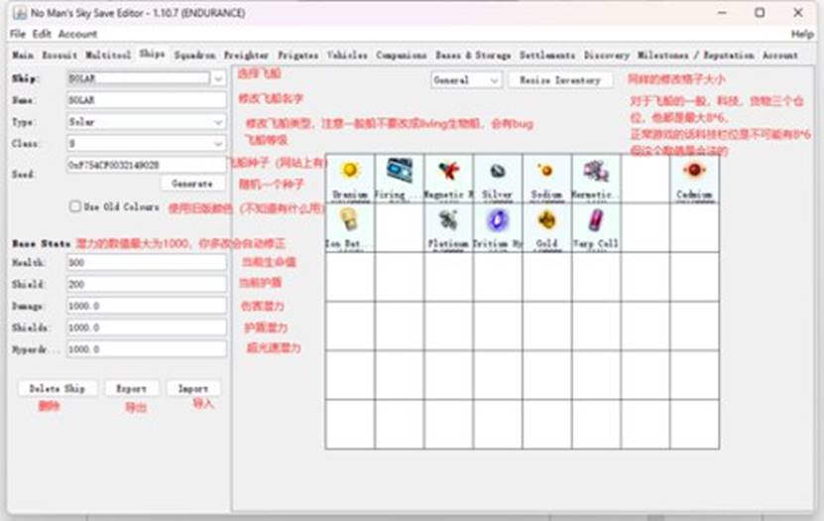Viewport: 824px width, 521px height.
Task: Open the Ship selection dropdown
Action: coord(218,78)
